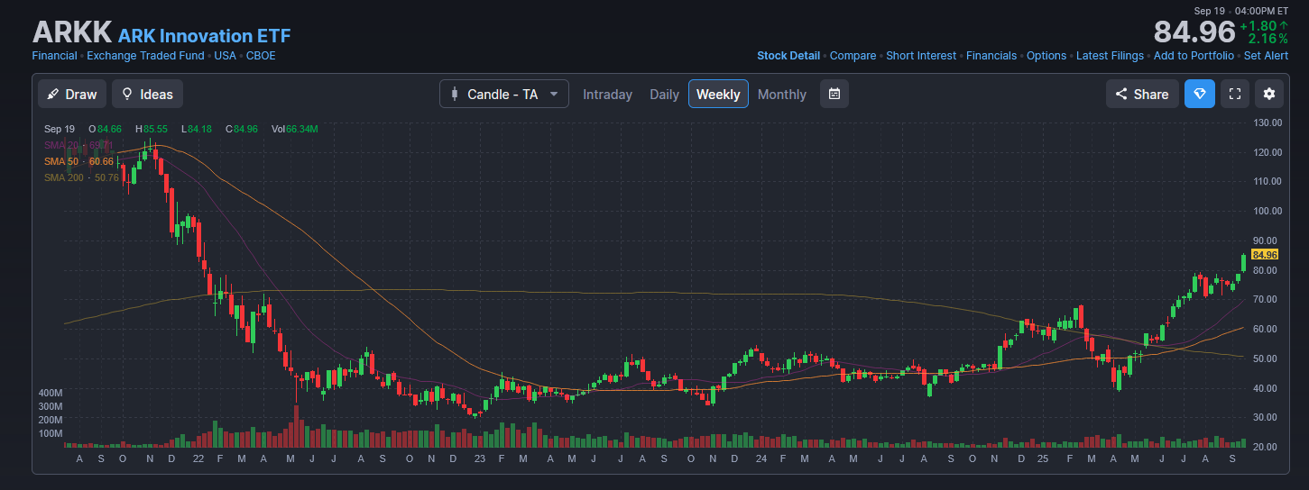Share the ARKK chart
The height and width of the screenshot is (490, 1309).
click(x=1142, y=95)
